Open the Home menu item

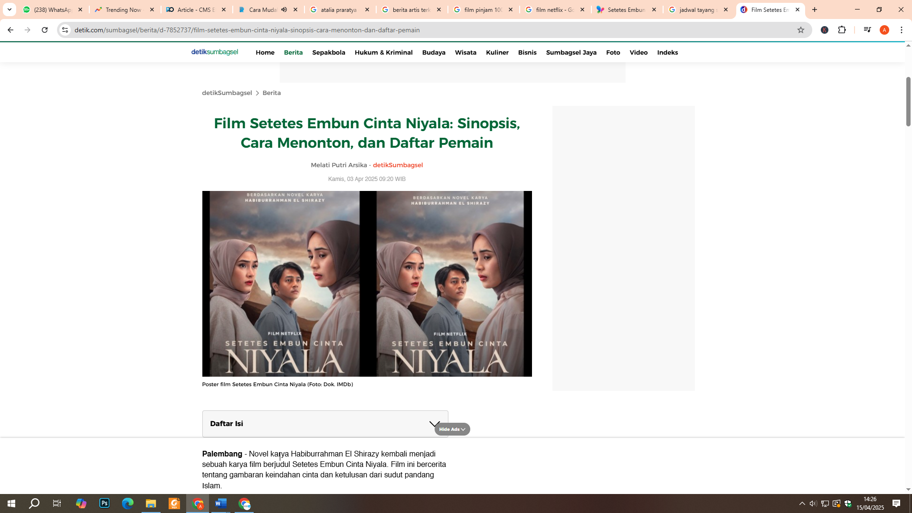[x=265, y=53]
